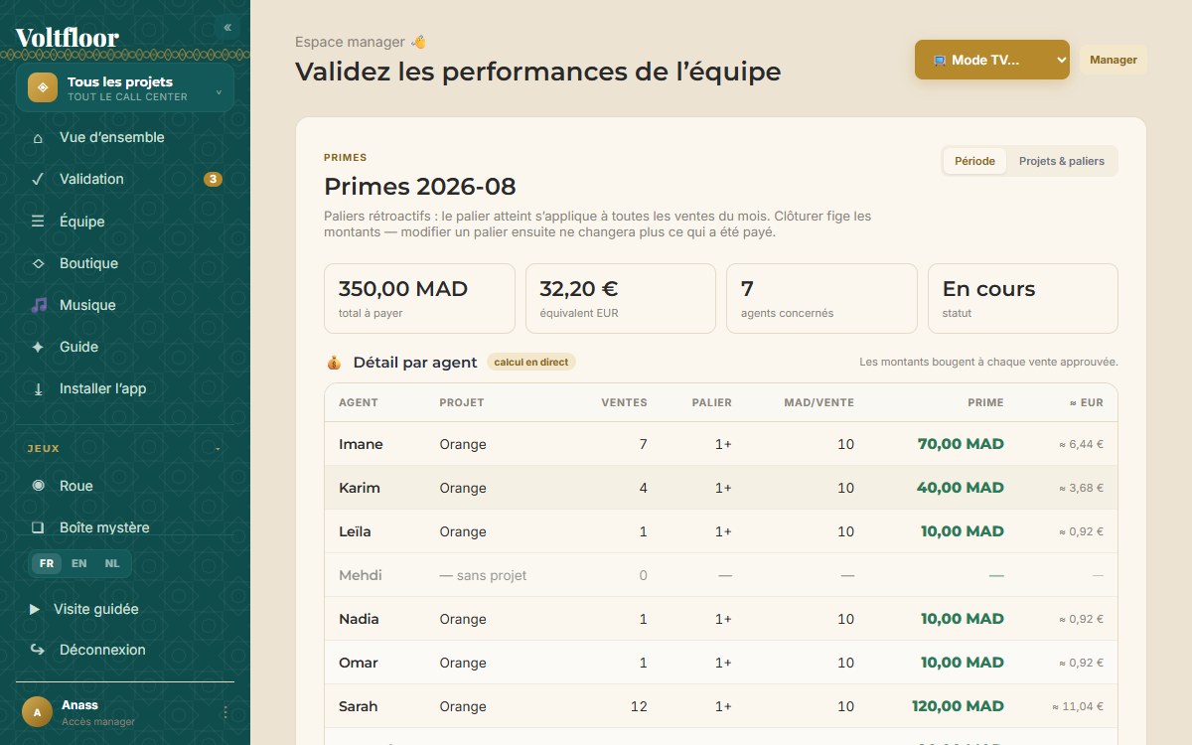Click the wheel icon beside Roue
Image resolution: width=1192 pixels, height=745 pixels.
(x=38, y=486)
